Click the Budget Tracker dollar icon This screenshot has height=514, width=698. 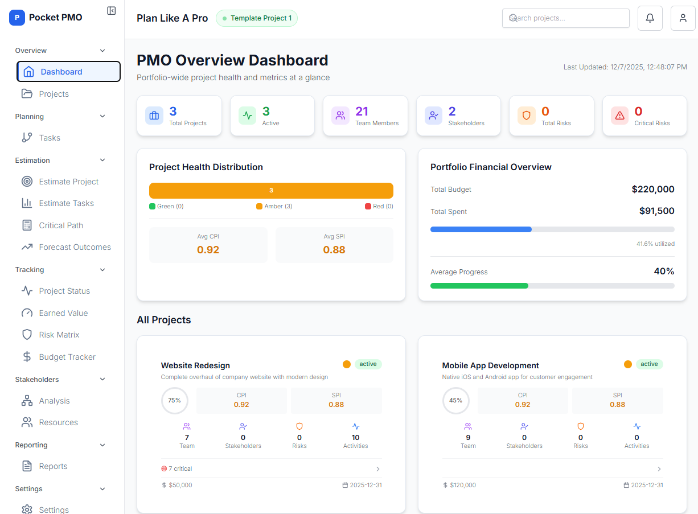pos(28,356)
